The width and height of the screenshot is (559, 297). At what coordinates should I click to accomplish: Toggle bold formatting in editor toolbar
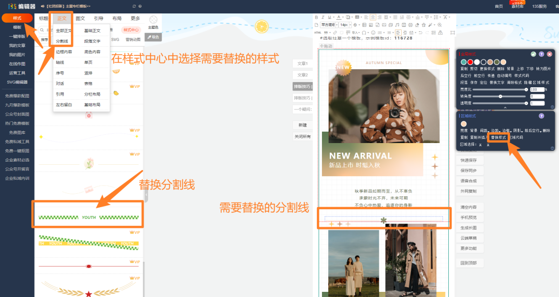[x=316, y=17]
